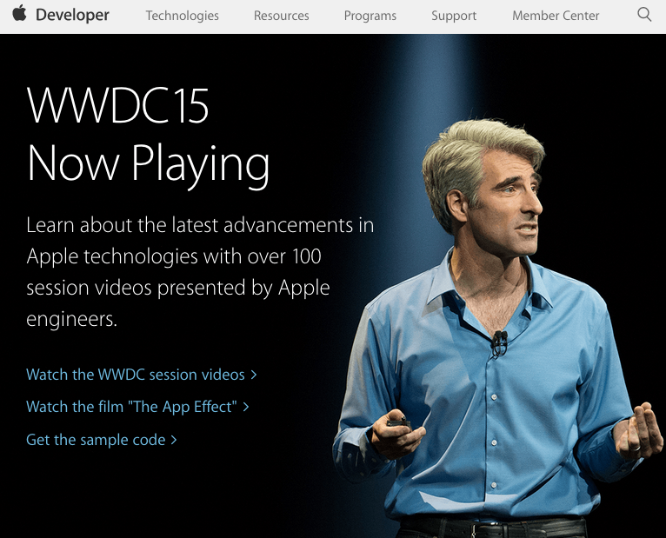Open Watch the film "The App Effect" link
The image size is (666, 538).
(137, 407)
